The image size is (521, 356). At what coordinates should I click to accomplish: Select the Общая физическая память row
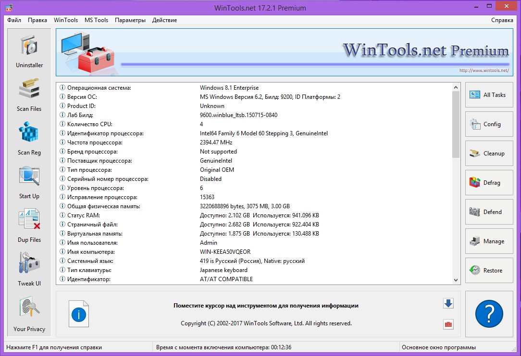[254, 206]
